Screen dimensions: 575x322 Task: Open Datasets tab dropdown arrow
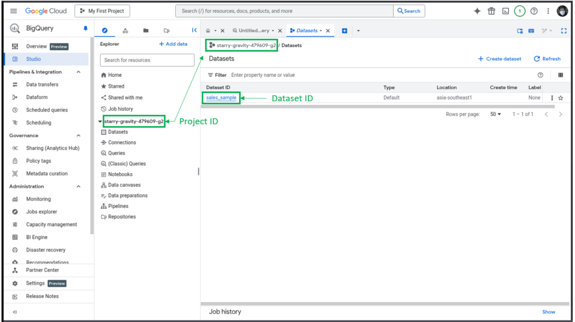[x=321, y=31]
